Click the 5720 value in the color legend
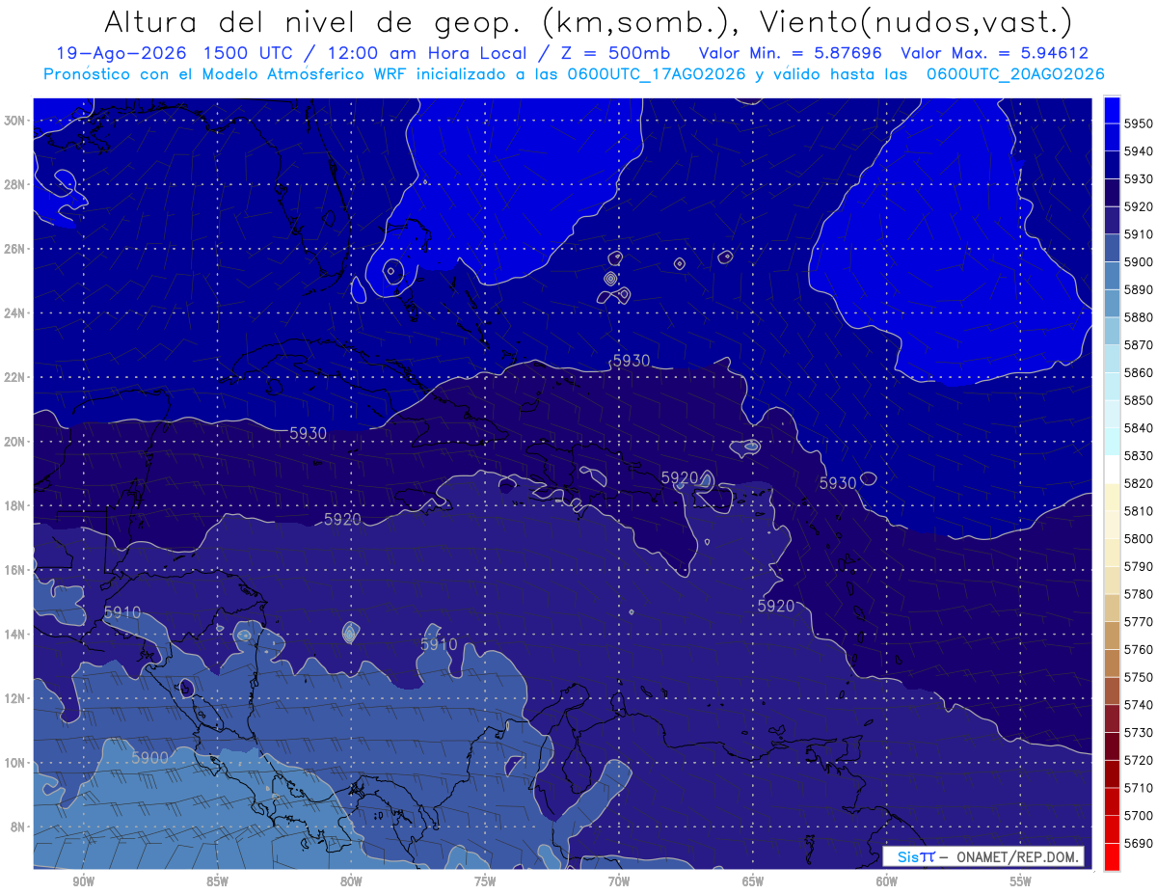The height and width of the screenshot is (894, 1157). 1138,760
